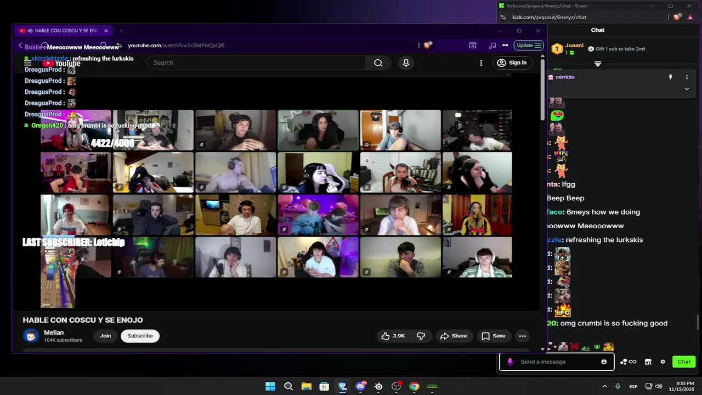Viewport: 702px width, 395px height.
Task: Close the HABLE CON COSCU tab
Action: [106, 31]
